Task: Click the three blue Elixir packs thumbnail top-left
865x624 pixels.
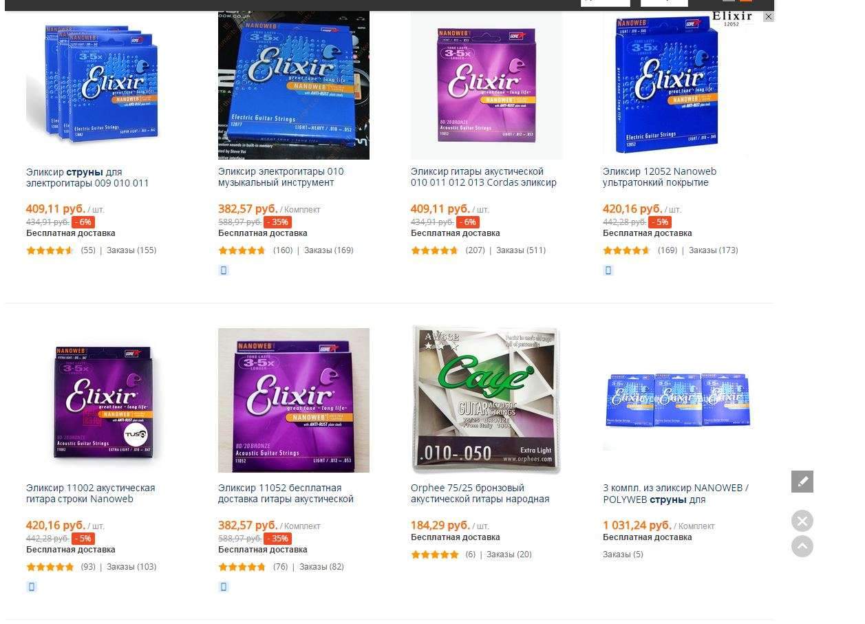Action: (x=94, y=85)
